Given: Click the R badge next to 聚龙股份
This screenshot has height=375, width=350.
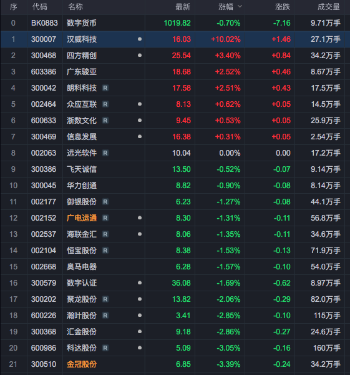Looking at the screenshot, I should [x=105, y=299].
